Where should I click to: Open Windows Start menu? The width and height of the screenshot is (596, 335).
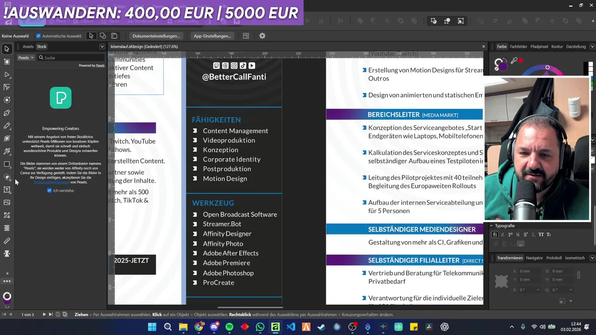[152, 327]
